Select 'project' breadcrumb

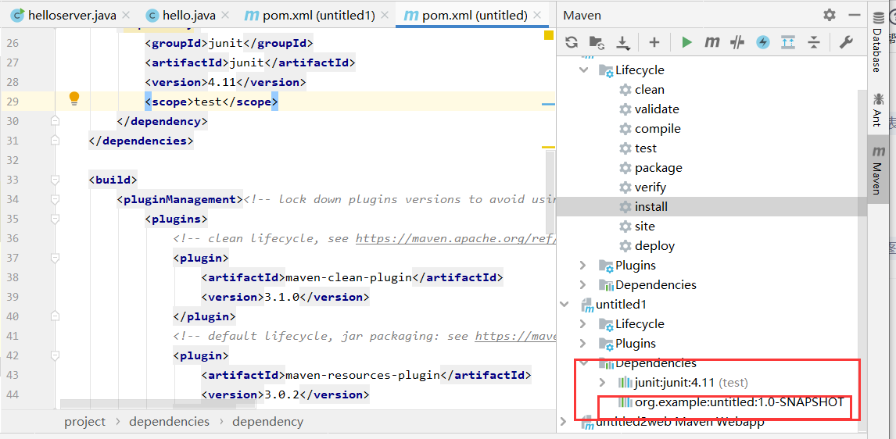click(84, 422)
